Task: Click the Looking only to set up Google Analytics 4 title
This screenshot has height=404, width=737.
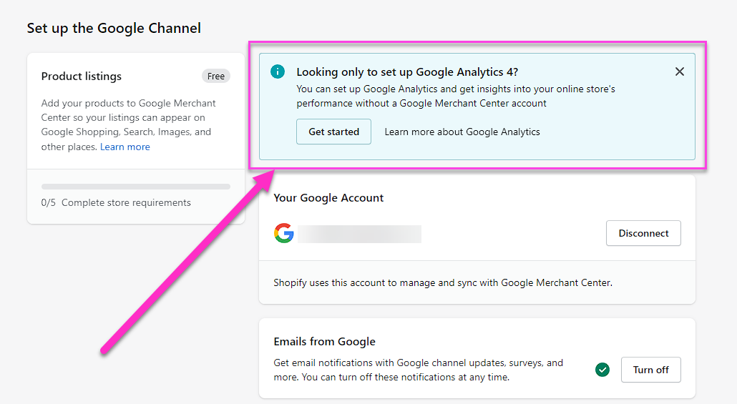Action: [x=407, y=72]
